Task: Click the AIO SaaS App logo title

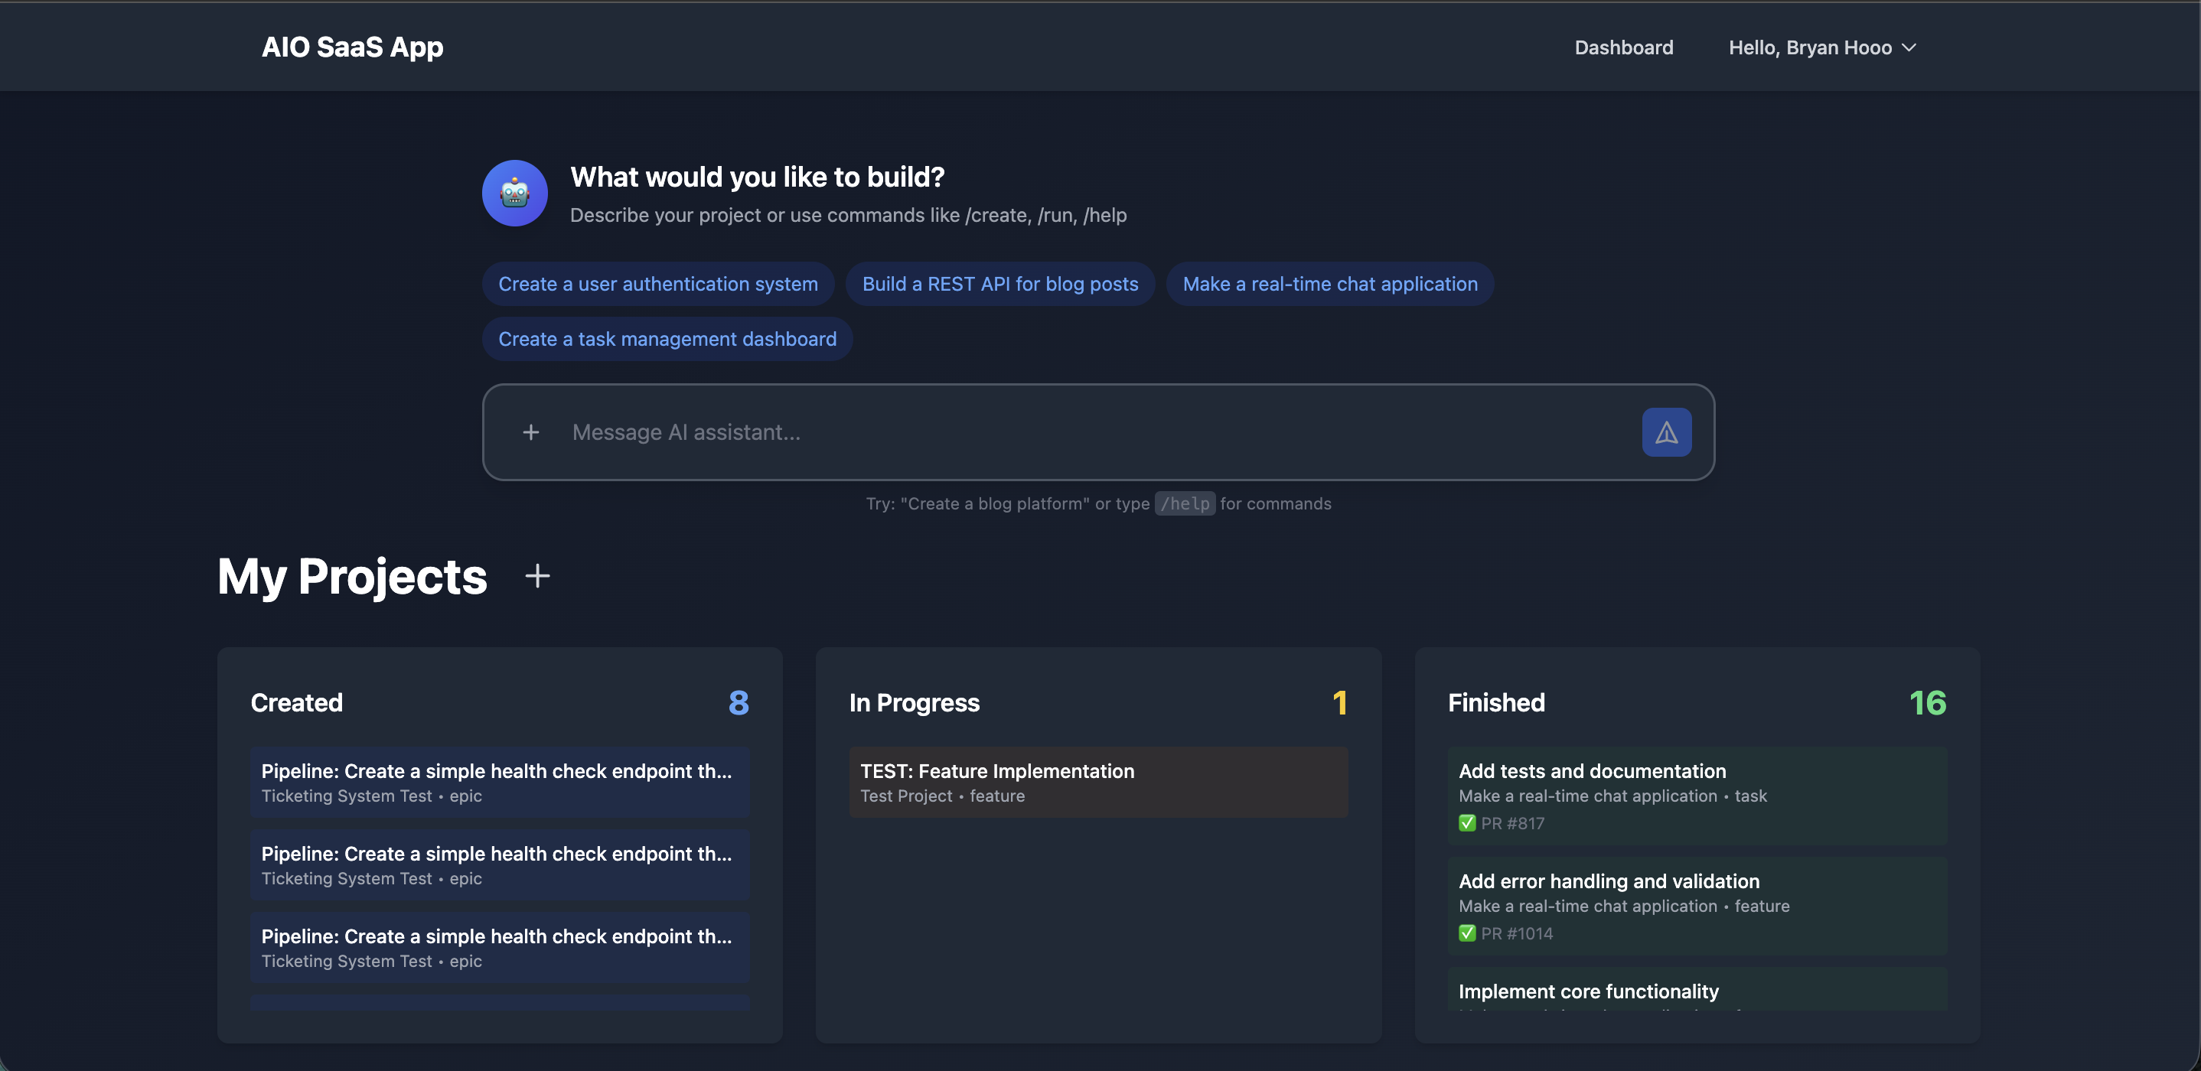Action: click(352, 47)
